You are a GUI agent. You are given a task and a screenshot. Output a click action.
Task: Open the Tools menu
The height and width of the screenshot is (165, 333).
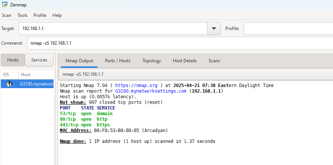[23, 15]
